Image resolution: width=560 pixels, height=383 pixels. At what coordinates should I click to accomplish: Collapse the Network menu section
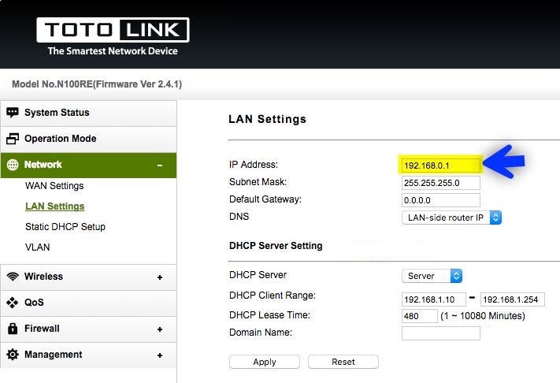click(x=160, y=165)
